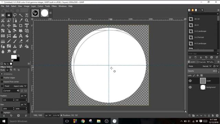Open the Filters menu
The image size is (220, 124).
[54, 6]
